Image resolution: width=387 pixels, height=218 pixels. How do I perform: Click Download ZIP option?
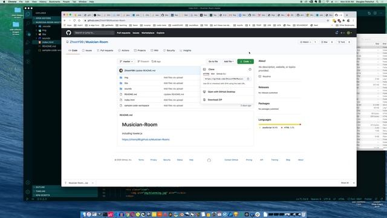pyautogui.click(x=215, y=100)
